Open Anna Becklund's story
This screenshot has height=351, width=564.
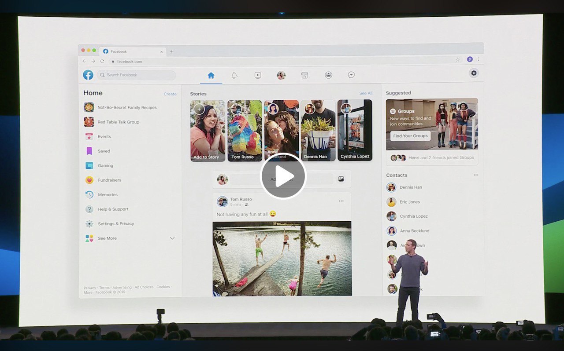click(281, 131)
